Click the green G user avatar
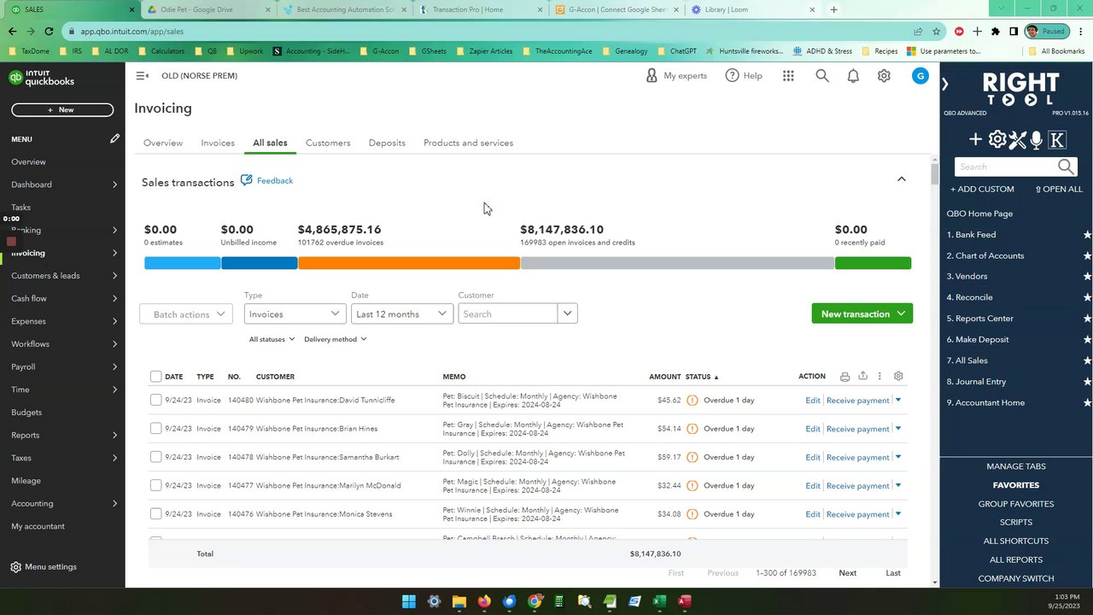The width and height of the screenshot is (1093, 615). point(920,76)
